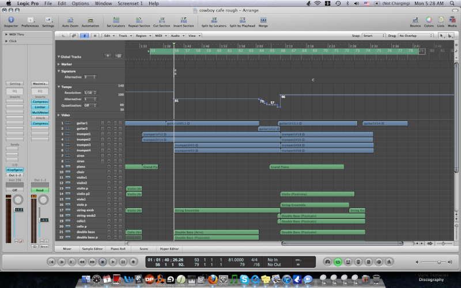
Task: Switch to the Piano Roll tab
Action: point(118,249)
